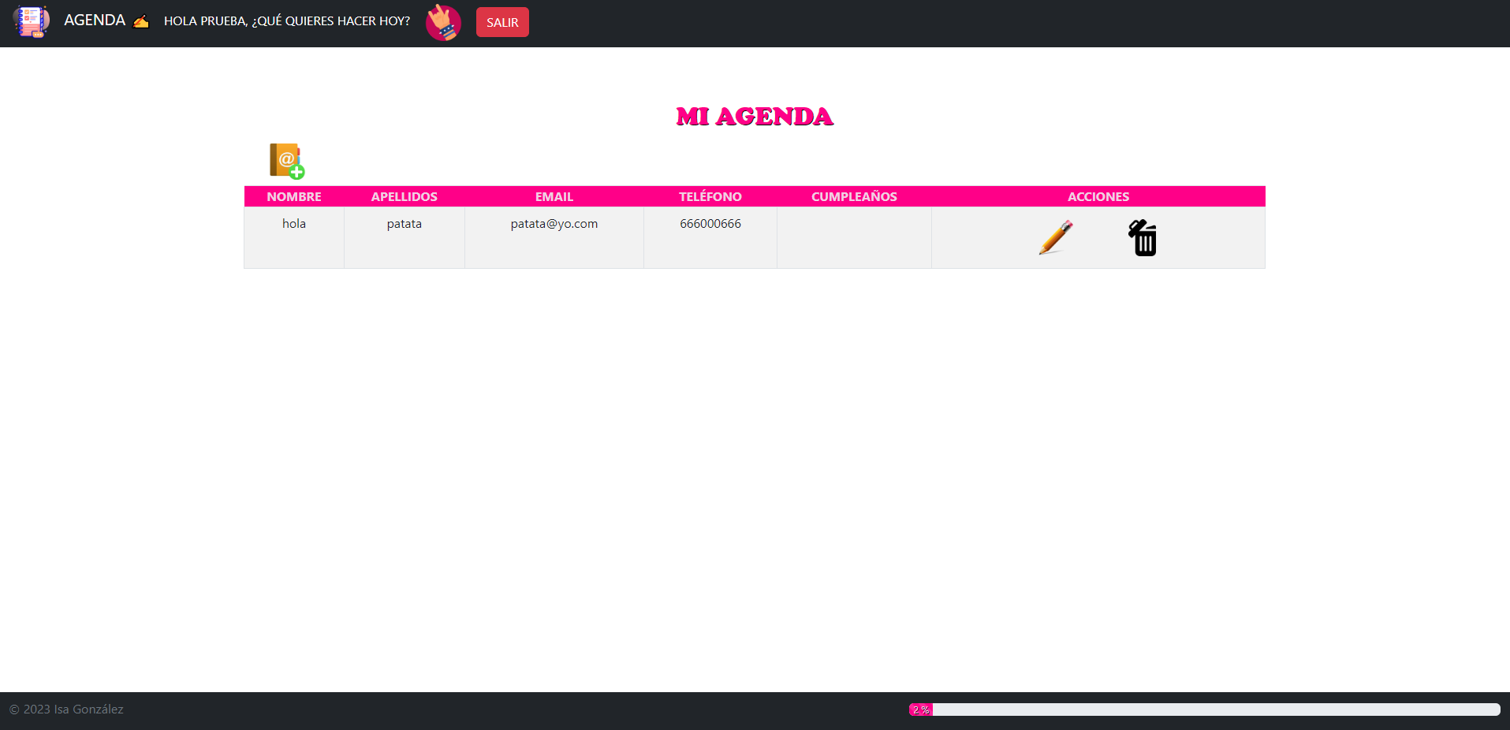Click the add new contact icon

(285, 161)
